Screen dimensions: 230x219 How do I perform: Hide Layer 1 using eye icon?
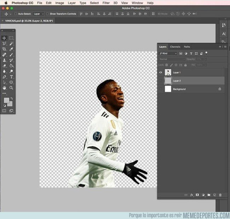click(161, 72)
